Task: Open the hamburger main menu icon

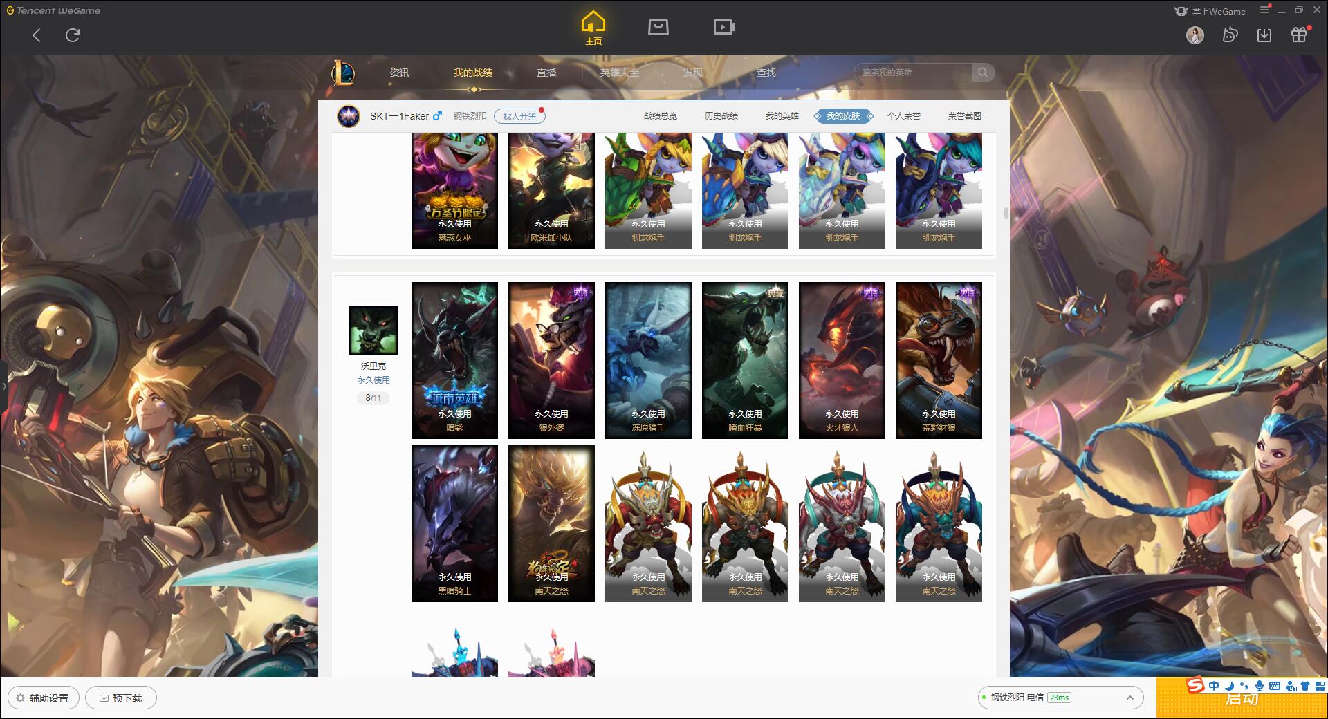Action: point(1264,10)
